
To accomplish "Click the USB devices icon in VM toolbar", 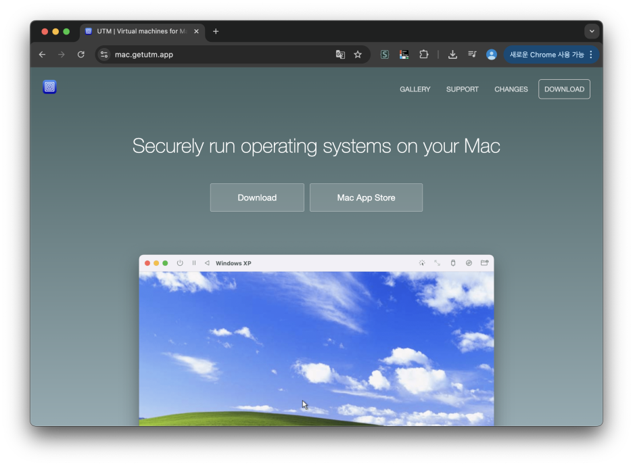I will click(453, 263).
